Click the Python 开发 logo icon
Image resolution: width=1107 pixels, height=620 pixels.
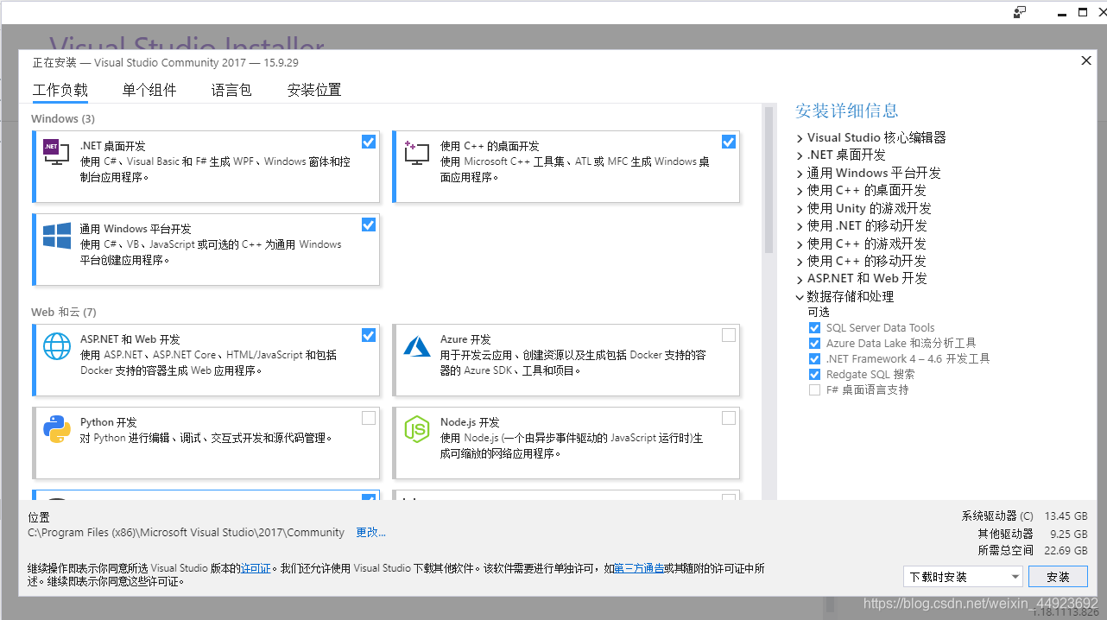(56, 429)
